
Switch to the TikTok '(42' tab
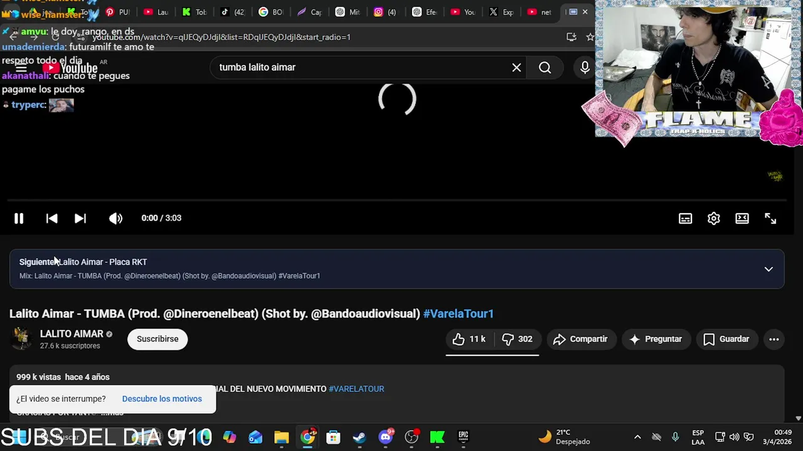coord(233,12)
